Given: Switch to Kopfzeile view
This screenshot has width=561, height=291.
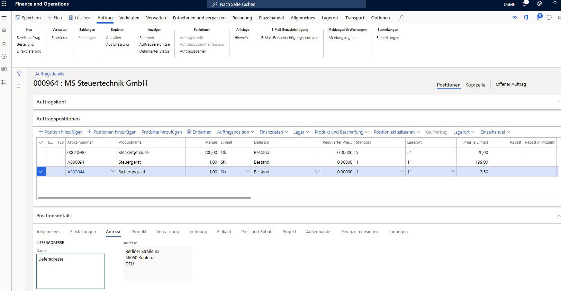Looking at the screenshot, I should 475,85.
